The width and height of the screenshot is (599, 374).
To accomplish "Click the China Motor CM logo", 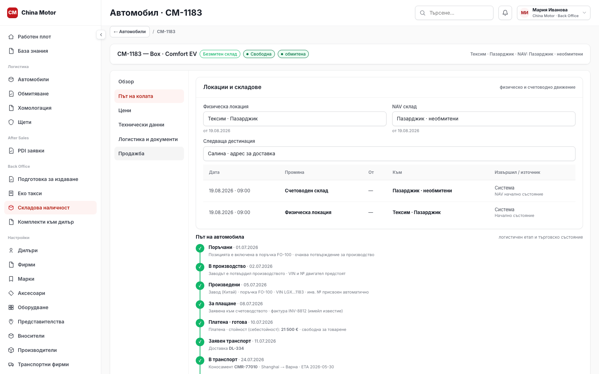I will [12, 12].
